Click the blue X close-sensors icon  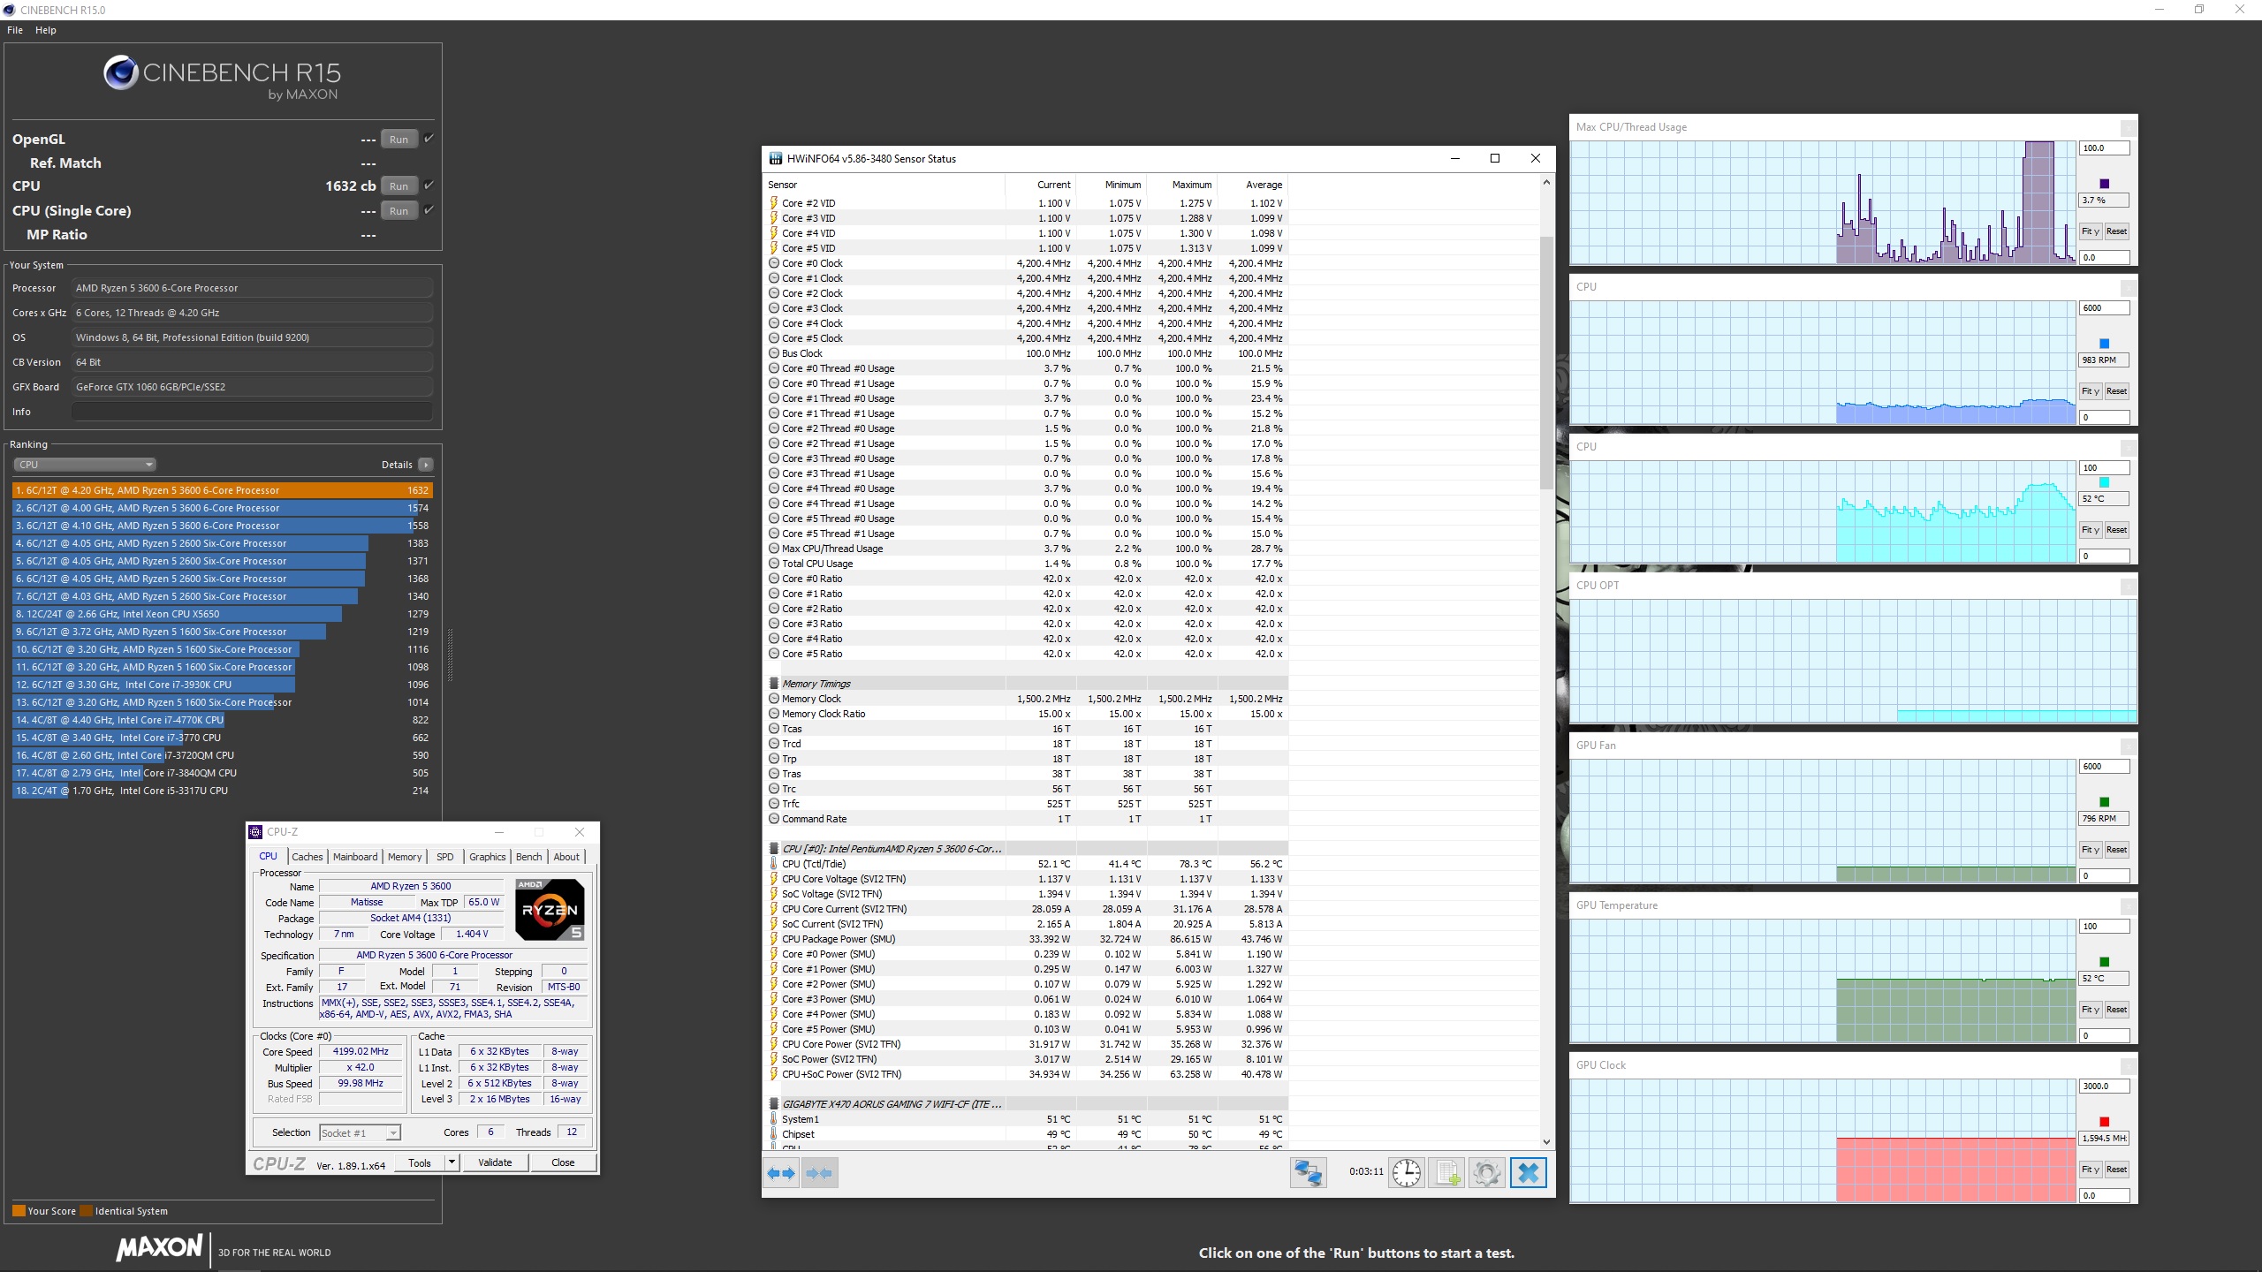click(1529, 1173)
